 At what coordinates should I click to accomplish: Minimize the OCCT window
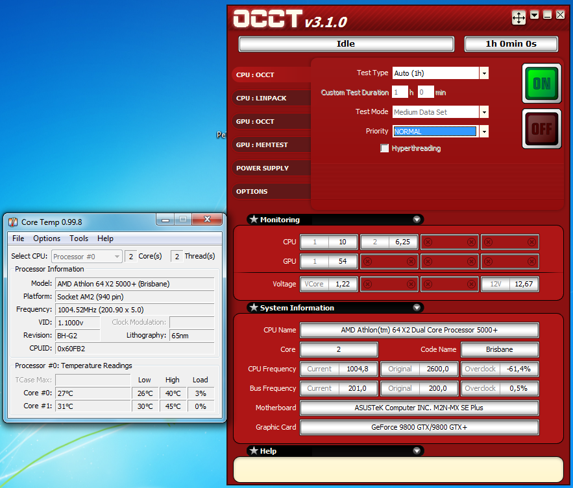point(547,15)
